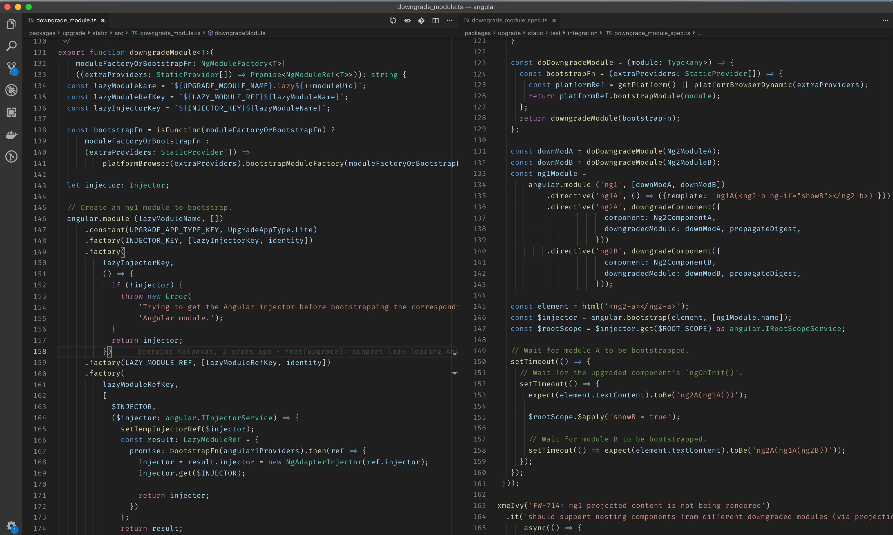Image resolution: width=893 pixels, height=535 pixels.
Task: Select the downgrade_module.ts tab
Action: point(66,20)
